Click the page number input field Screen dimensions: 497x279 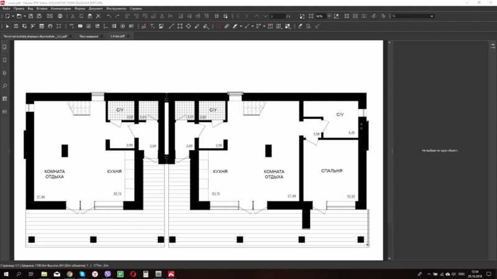[277, 16]
